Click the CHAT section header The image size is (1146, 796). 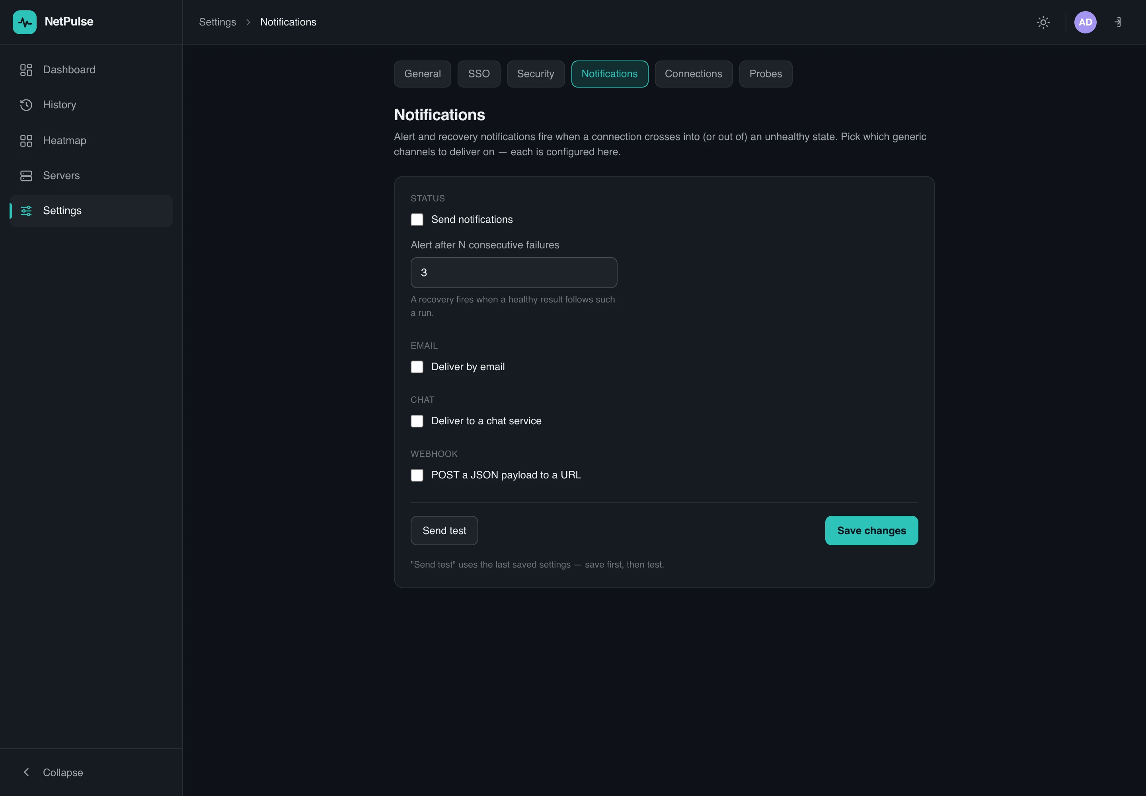coord(423,400)
